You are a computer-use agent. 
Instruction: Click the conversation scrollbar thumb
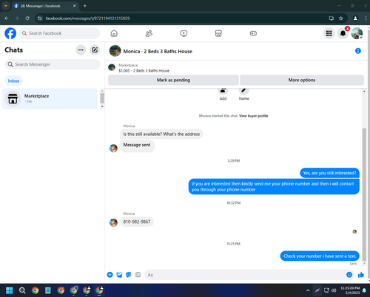pos(364,194)
